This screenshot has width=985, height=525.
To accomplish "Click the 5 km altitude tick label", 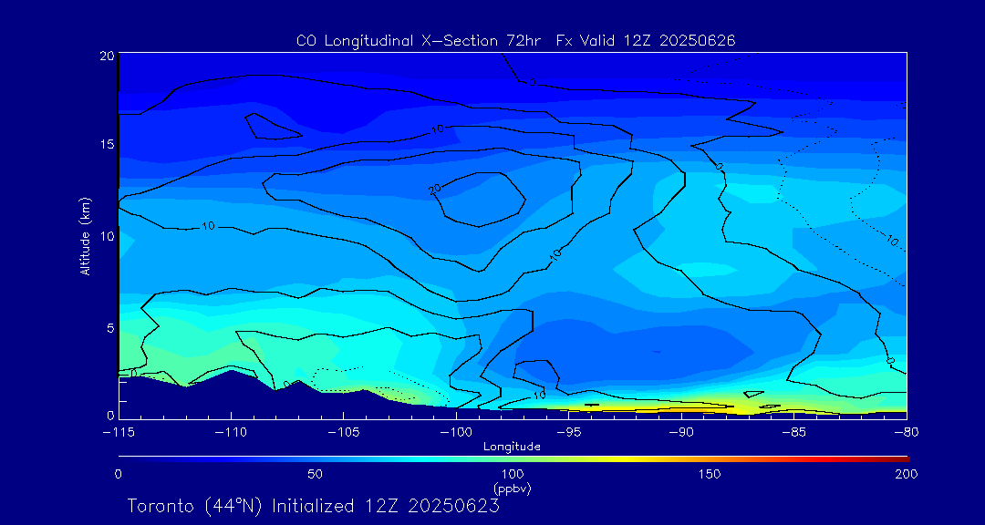I will [x=109, y=327].
